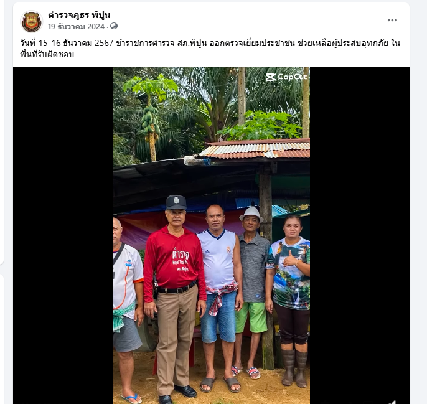This screenshot has width=427, height=404.
Task: Click the second caption line พื้นที่รับผิดชอบ
Action: (47, 54)
